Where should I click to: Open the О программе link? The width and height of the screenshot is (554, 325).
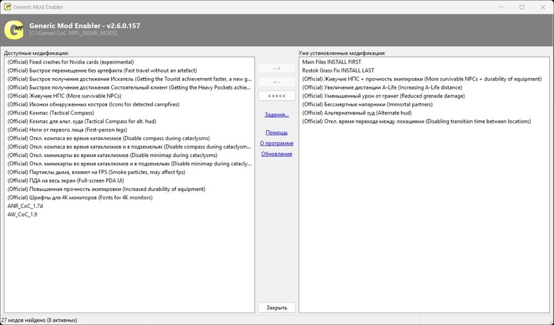click(276, 143)
